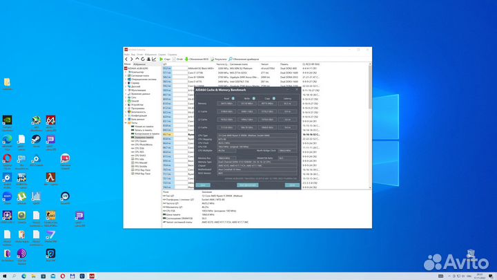Select the FP64 Ray-Trace test
Image resolution: width=497 pixels, height=280 pixels.
pos(142,174)
